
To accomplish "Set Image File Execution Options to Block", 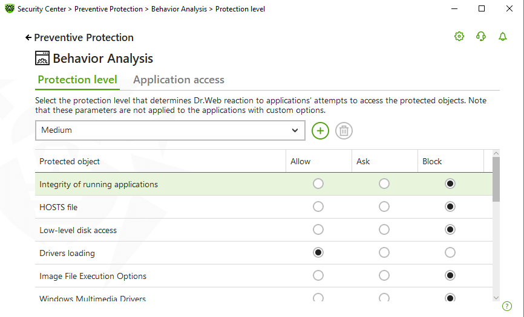I will click(450, 276).
